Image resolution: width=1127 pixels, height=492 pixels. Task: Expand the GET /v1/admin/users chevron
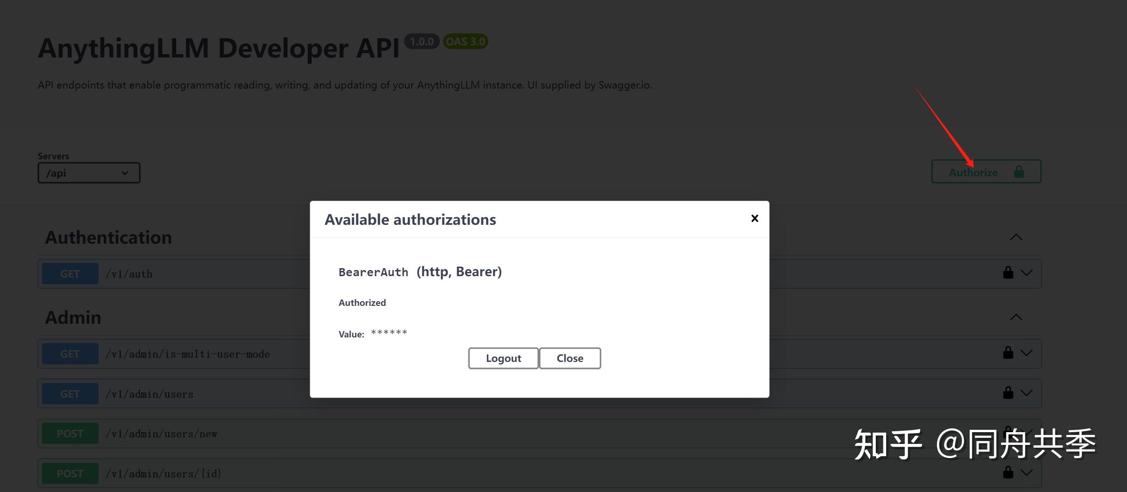point(1027,393)
